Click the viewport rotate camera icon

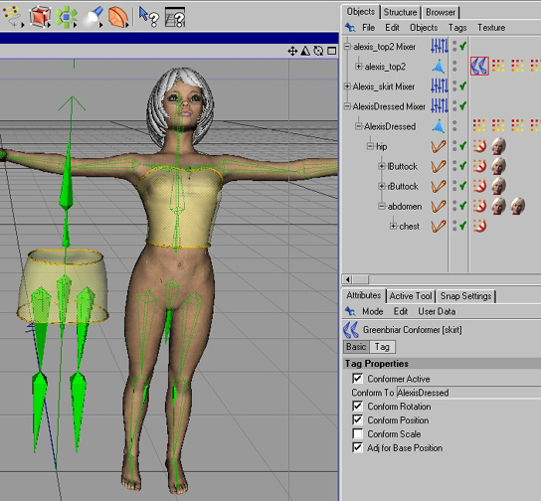318,51
